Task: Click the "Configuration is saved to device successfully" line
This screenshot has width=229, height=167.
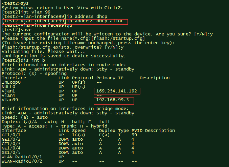Action: point(64,56)
